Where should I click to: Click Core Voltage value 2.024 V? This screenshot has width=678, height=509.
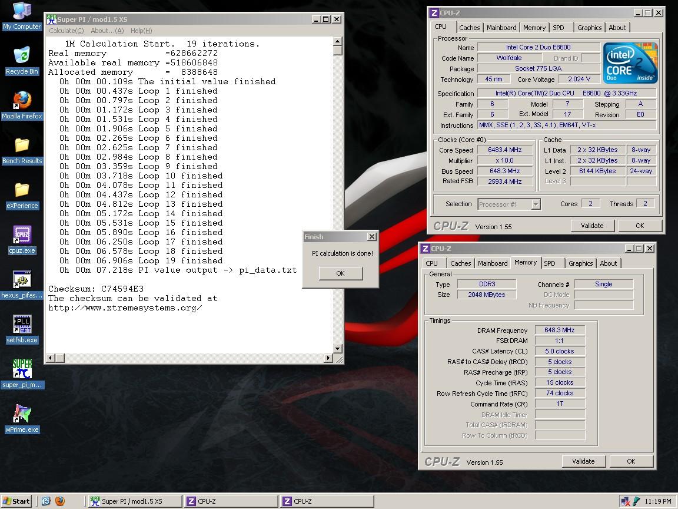579,79
